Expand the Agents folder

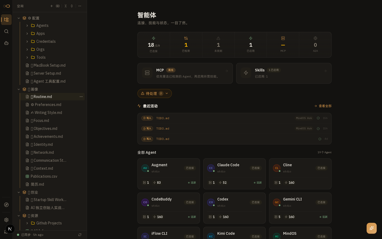pos(27,25)
